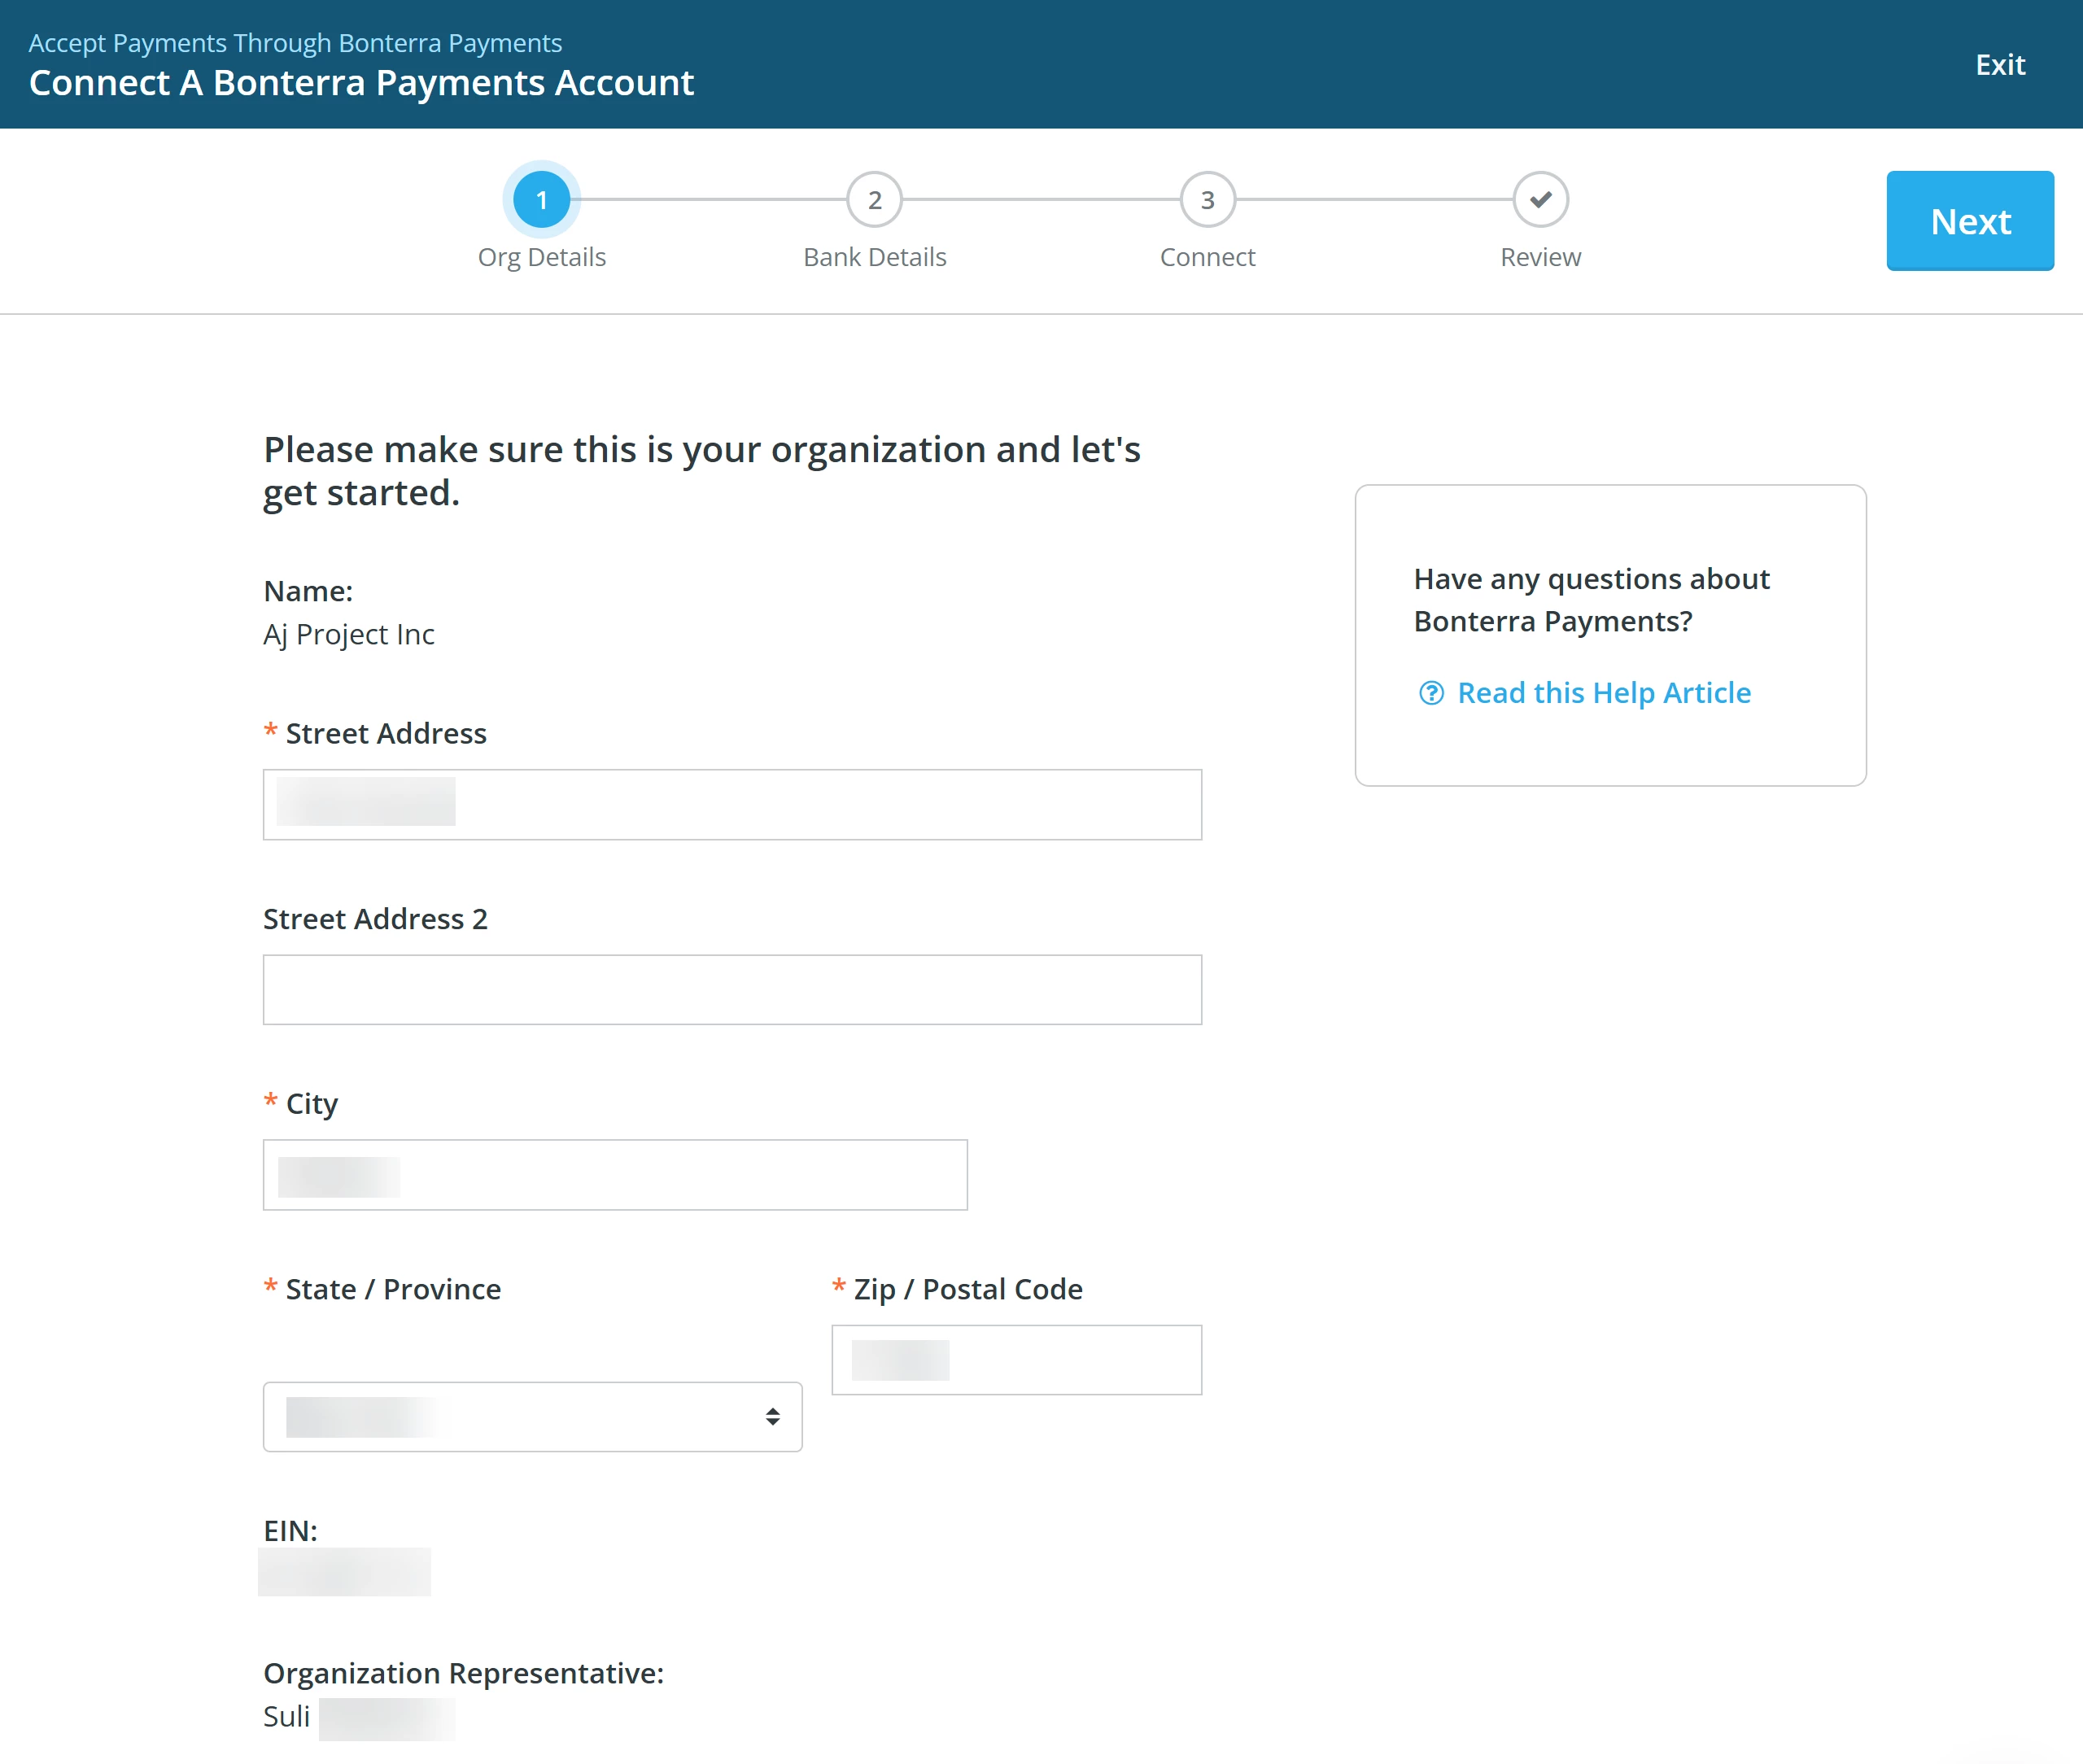Select the Org Details step label
Viewport: 2083px width, 1764px height.
[x=541, y=256]
